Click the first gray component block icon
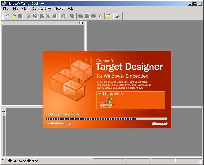 pyautogui.click(x=81, y=16)
